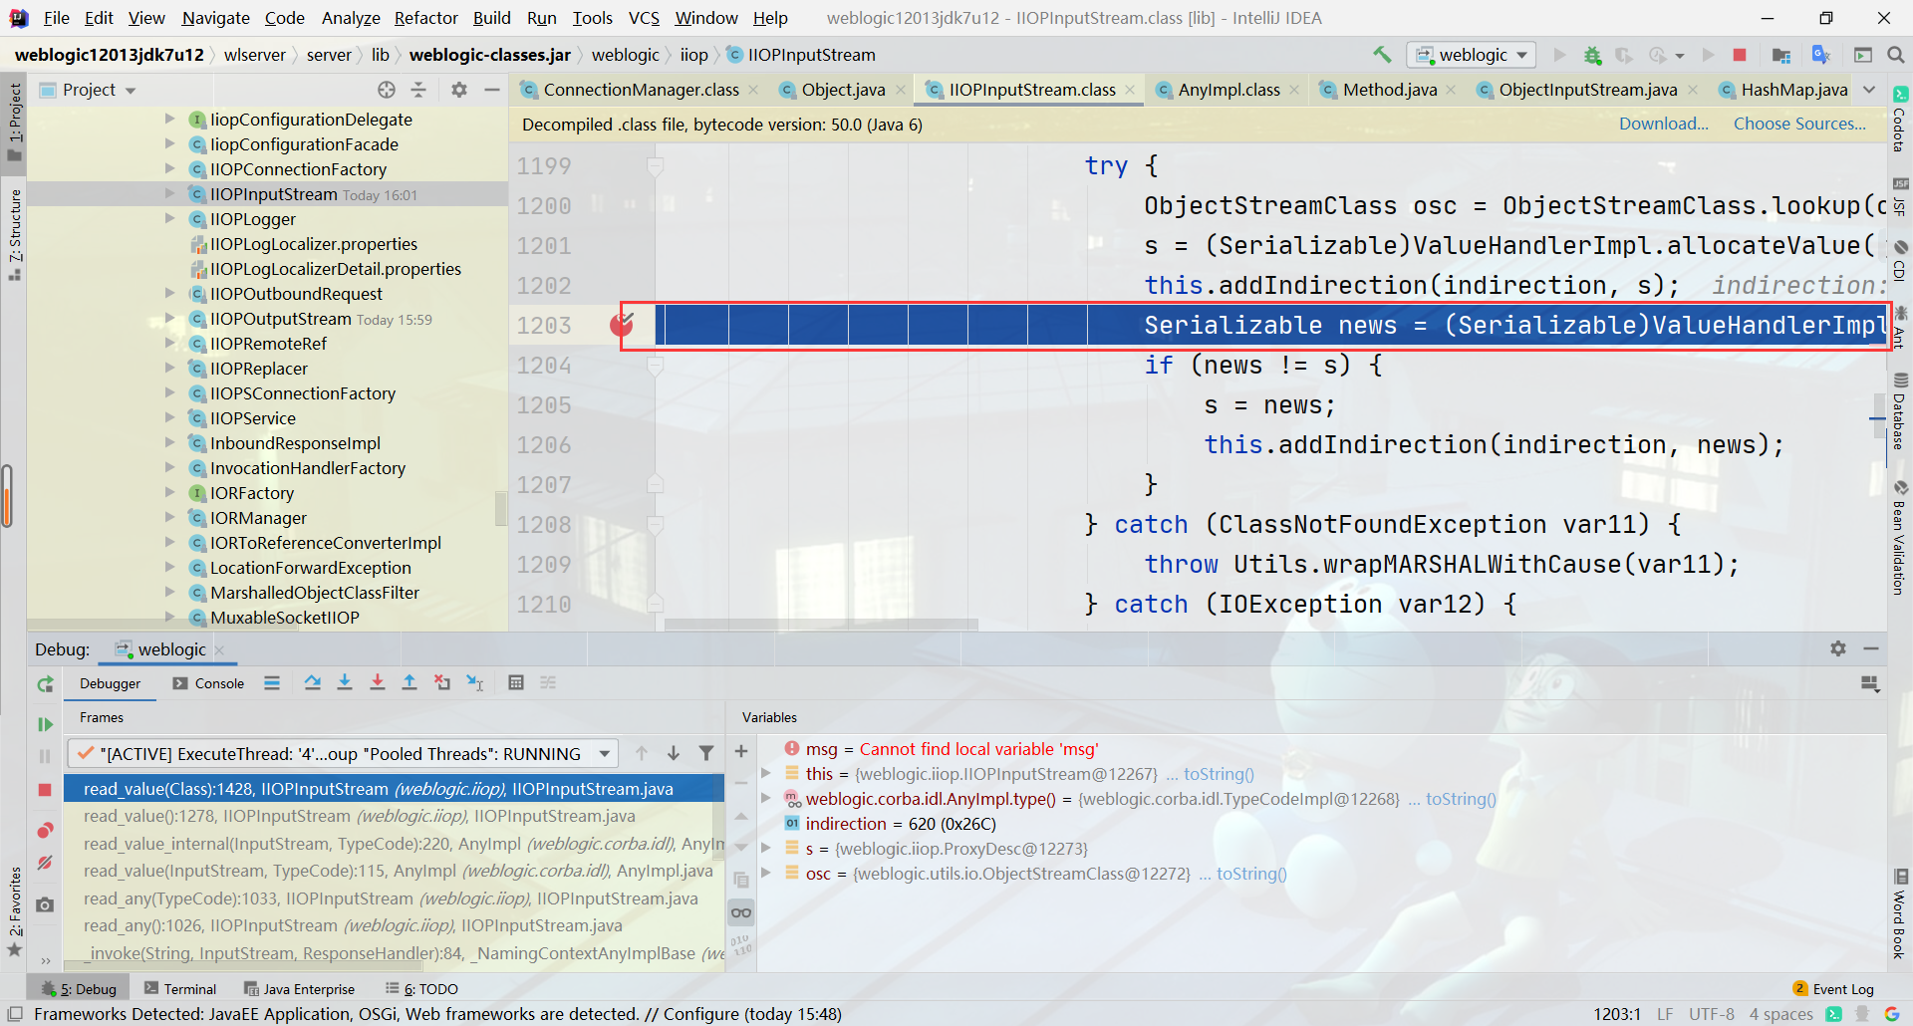
Task: Close the Object.java tab
Action: pyautogui.click(x=901, y=90)
